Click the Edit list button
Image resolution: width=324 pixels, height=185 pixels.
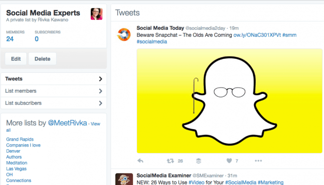[x=16, y=59]
